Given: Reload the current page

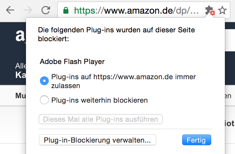Looking at the screenshot, I should pos(46,10).
